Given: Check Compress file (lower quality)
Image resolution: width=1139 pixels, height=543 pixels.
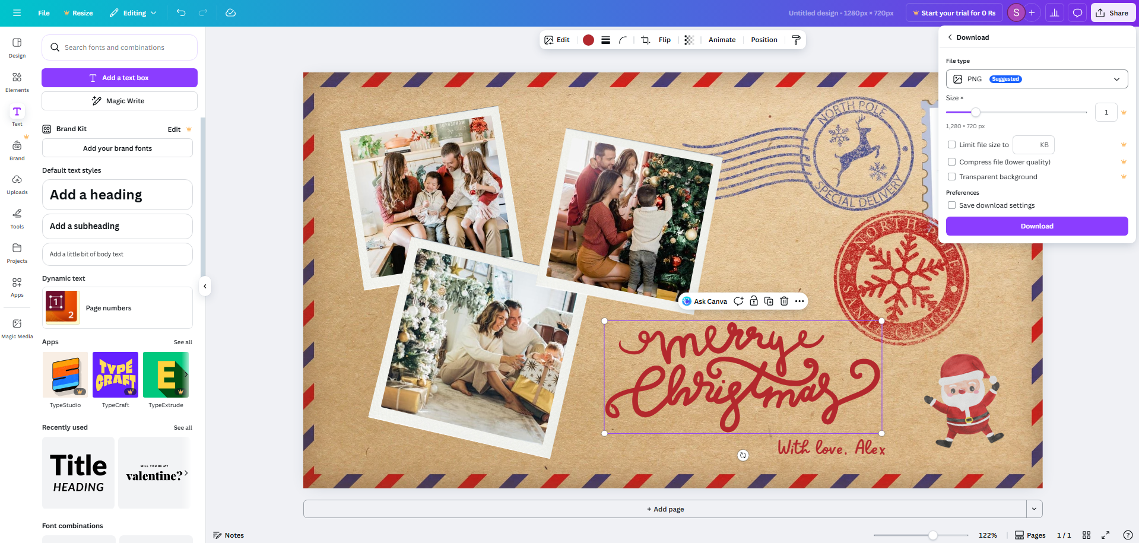Looking at the screenshot, I should [951, 161].
